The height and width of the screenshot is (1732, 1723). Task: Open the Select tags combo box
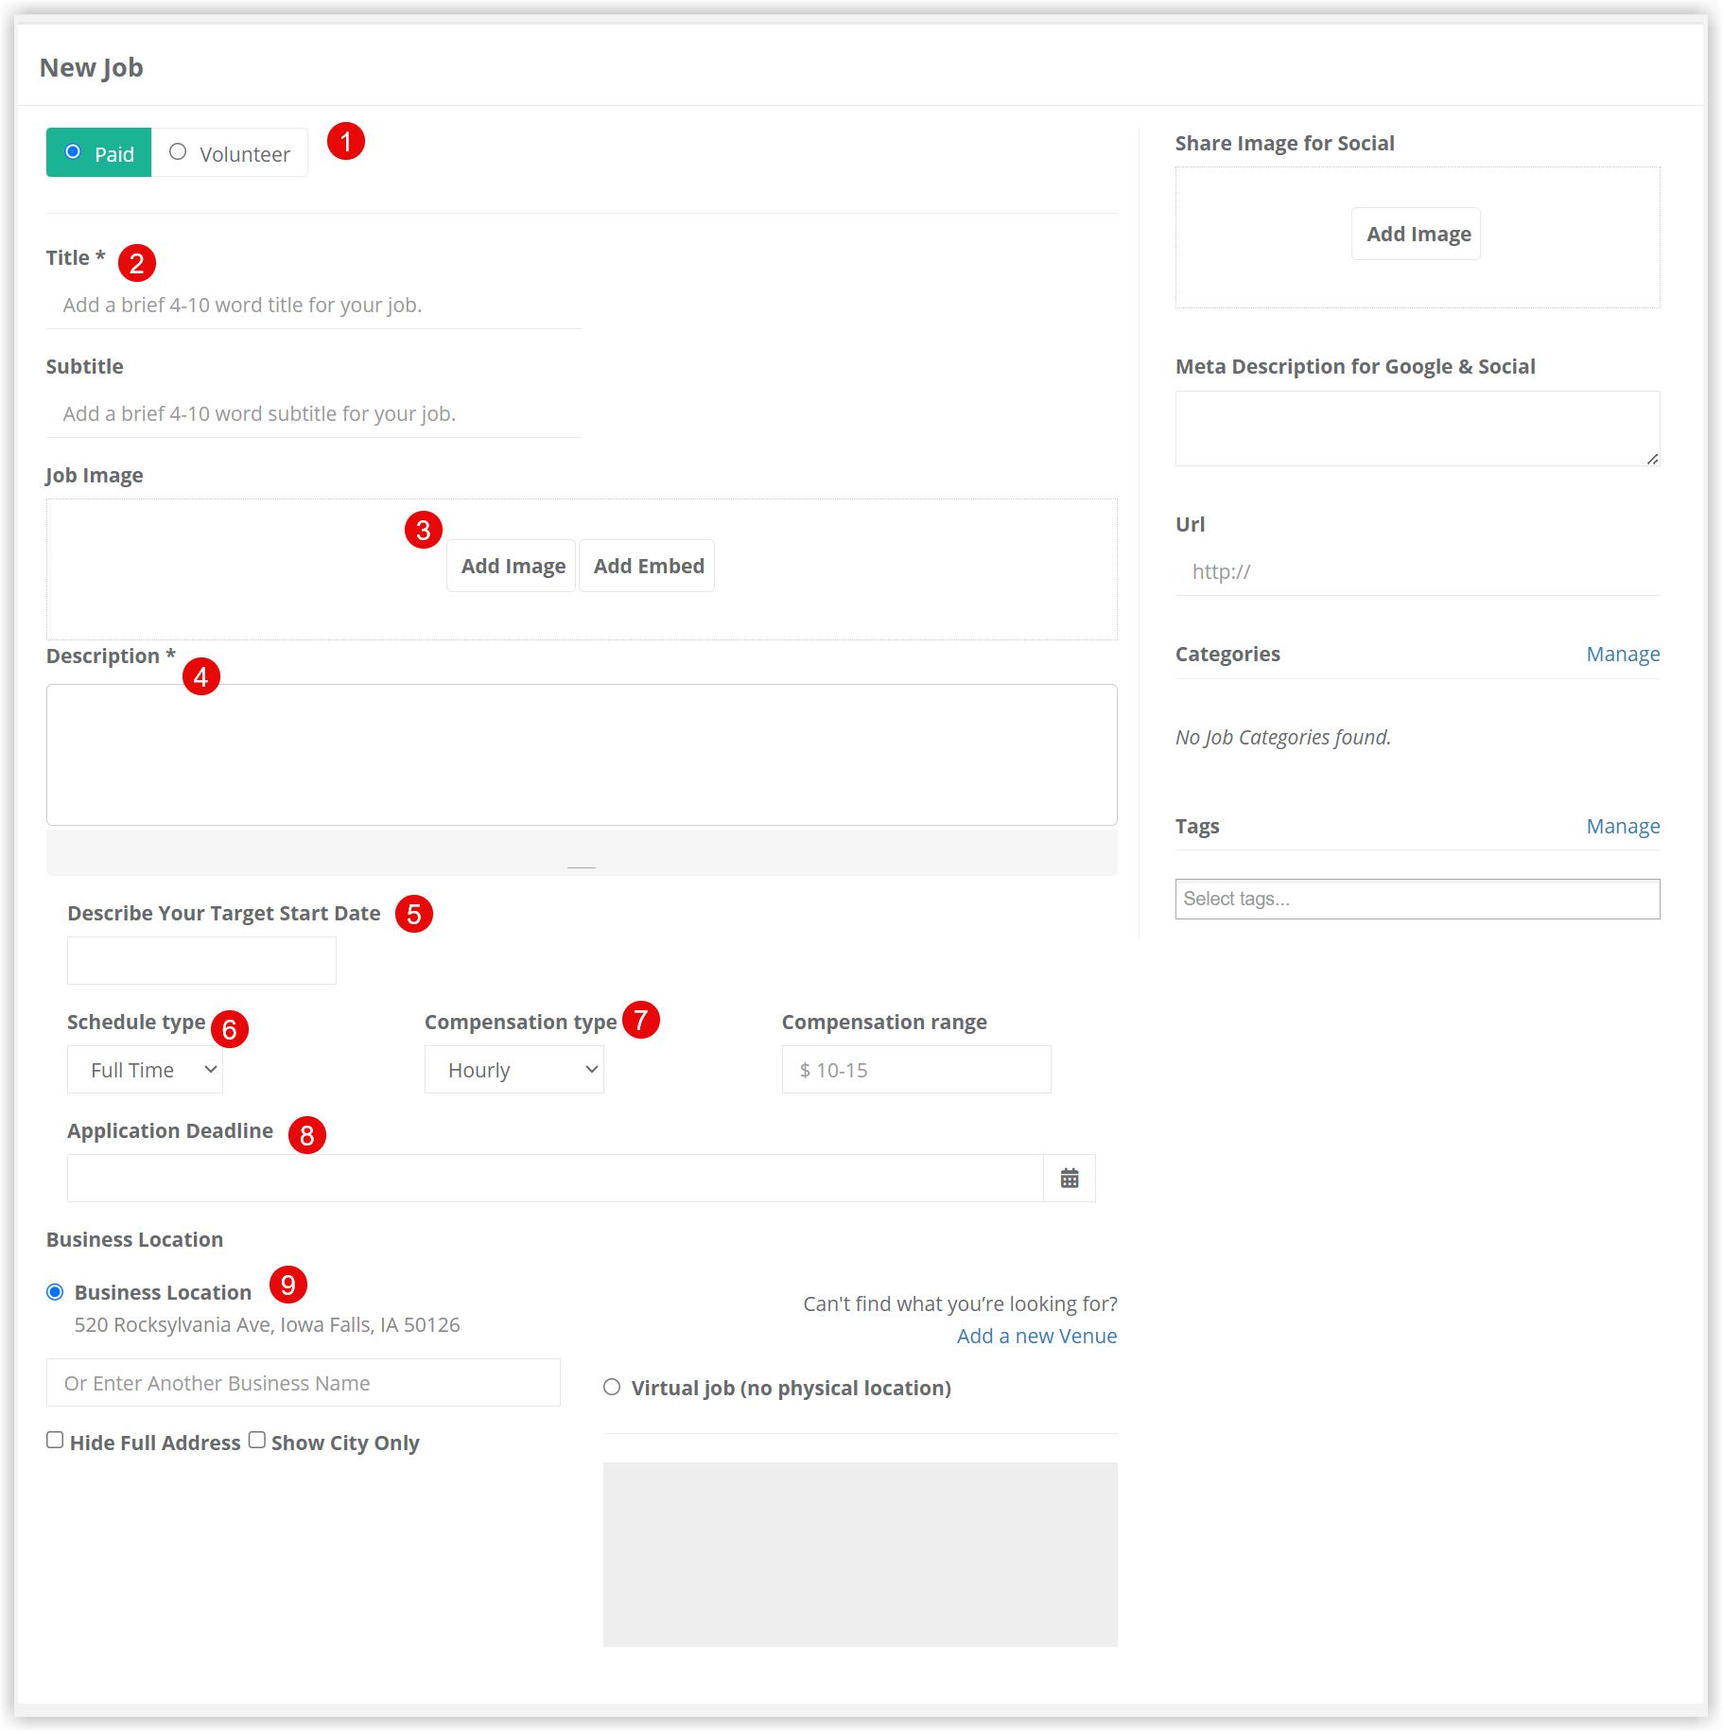pos(1417,899)
